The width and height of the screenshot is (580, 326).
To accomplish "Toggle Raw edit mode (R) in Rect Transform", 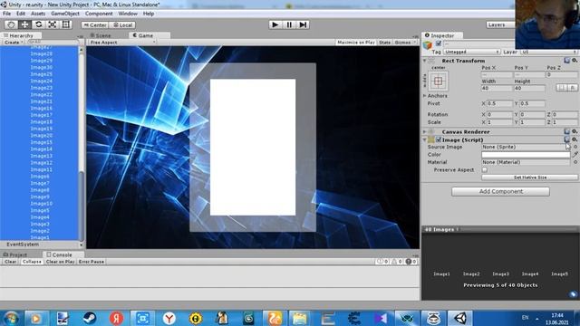I will point(572,88).
